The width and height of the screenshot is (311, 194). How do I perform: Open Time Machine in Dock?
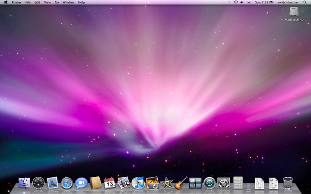(x=209, y=183)
